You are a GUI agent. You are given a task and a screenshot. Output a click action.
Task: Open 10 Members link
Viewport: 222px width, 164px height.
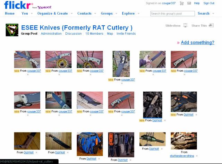pyautogui.click(x=94, y=34)
